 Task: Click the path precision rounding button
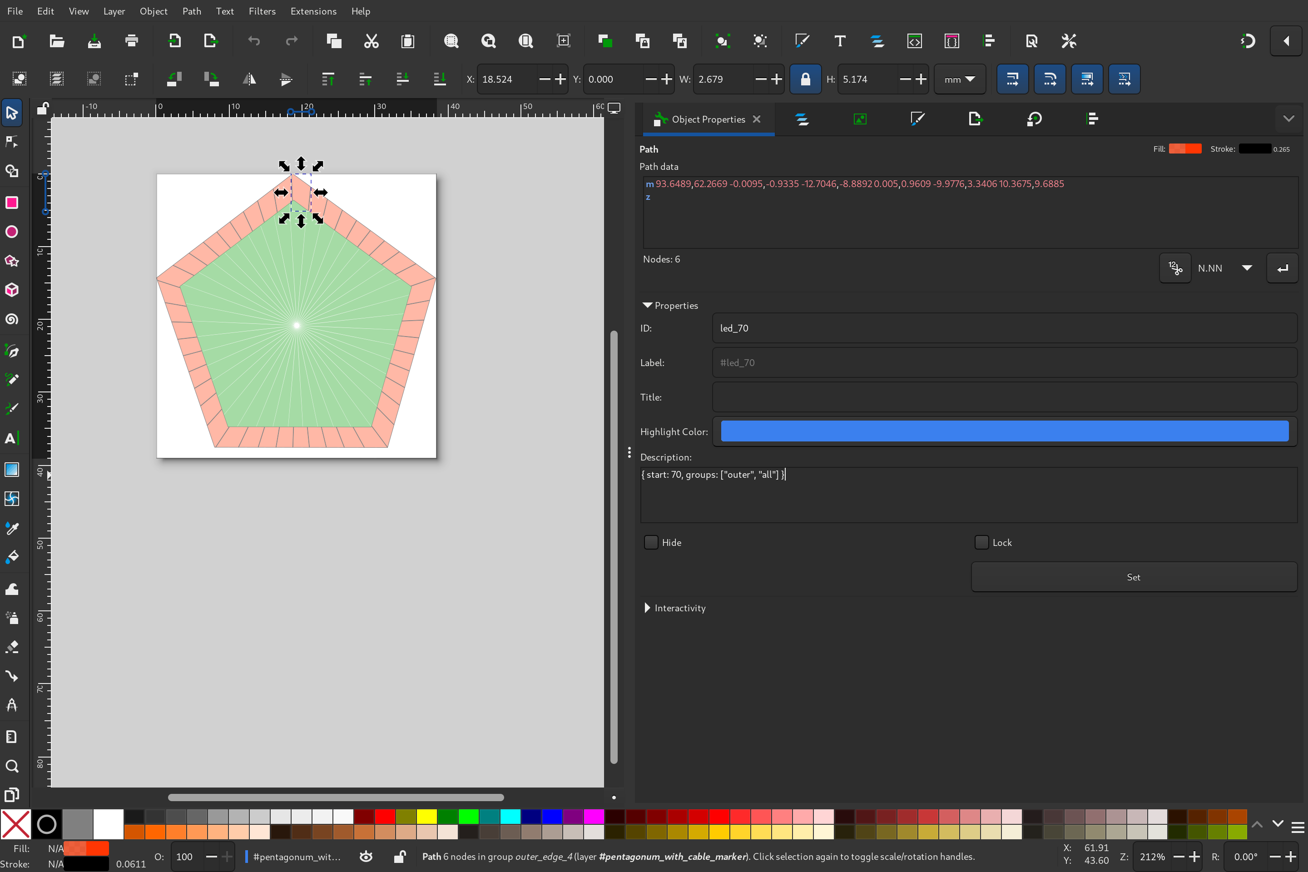coord(1174,268)
